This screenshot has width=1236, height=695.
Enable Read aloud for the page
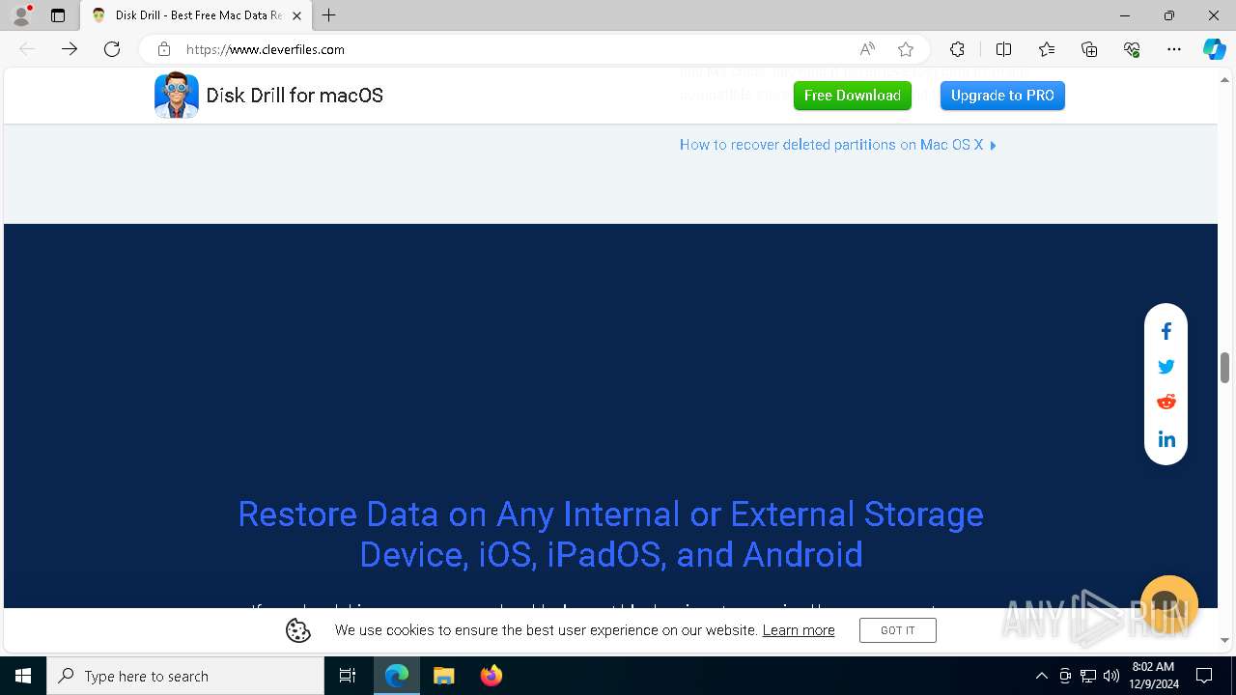tap(867, 49)
